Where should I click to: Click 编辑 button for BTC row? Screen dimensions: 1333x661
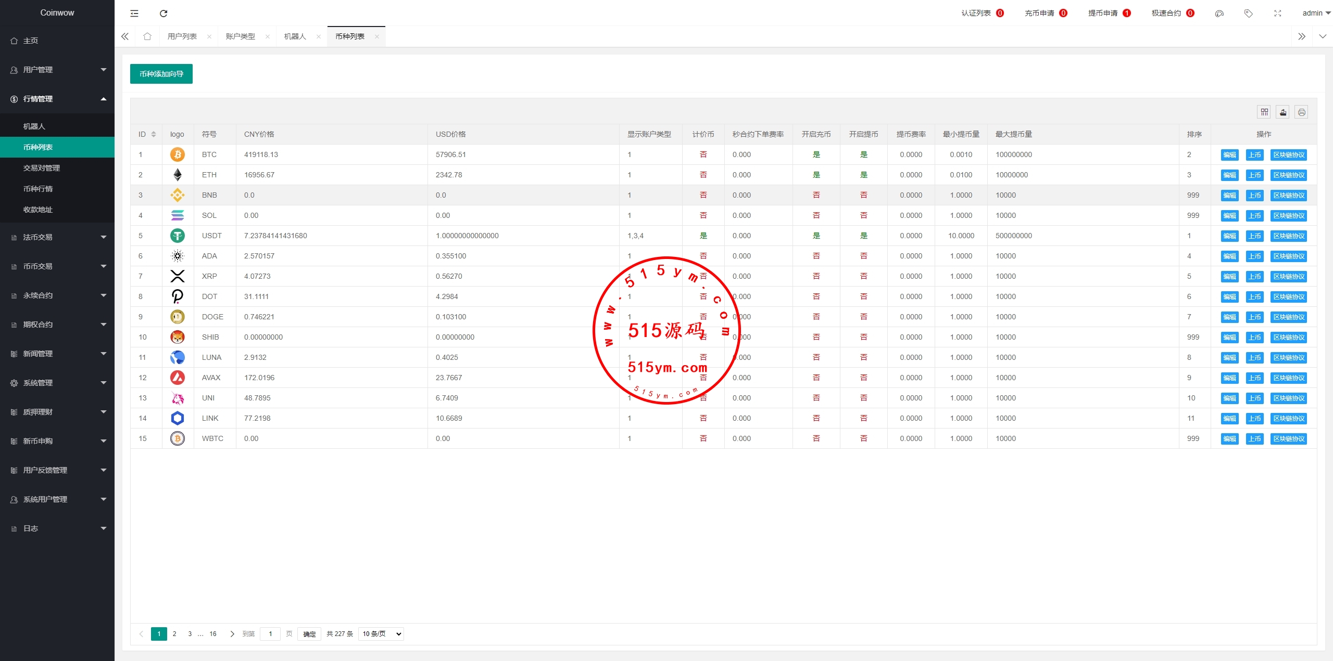click(x=1229, y=155)
